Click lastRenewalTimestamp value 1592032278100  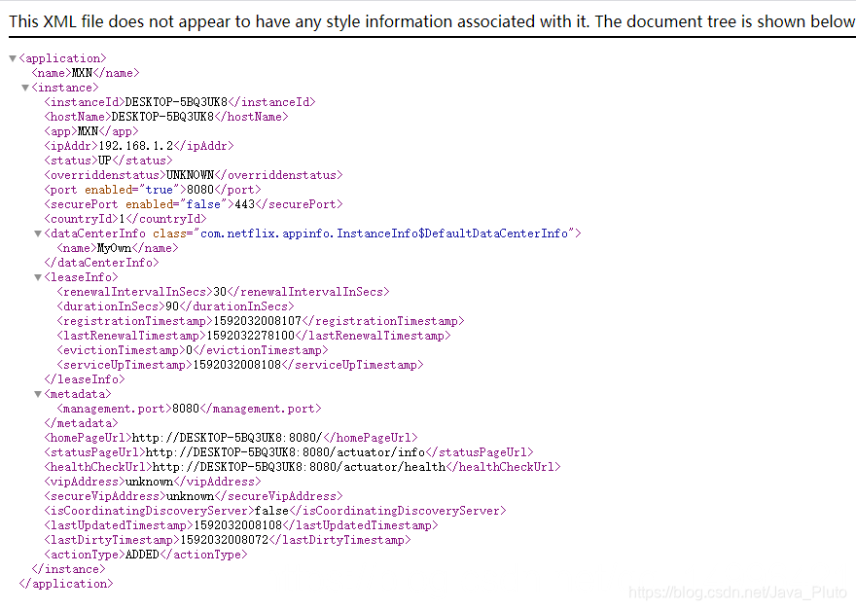coord(251,336)
